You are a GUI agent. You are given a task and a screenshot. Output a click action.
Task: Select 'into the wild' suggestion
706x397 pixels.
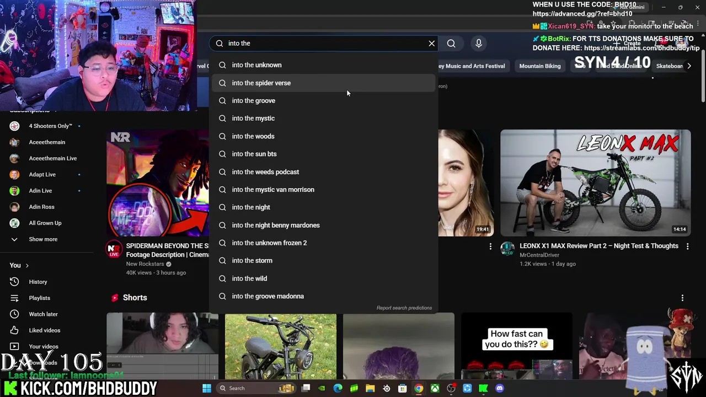(x=324, y=278)
